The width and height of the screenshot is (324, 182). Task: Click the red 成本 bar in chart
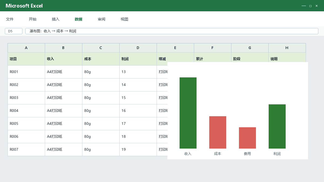[x=218, y=132]
